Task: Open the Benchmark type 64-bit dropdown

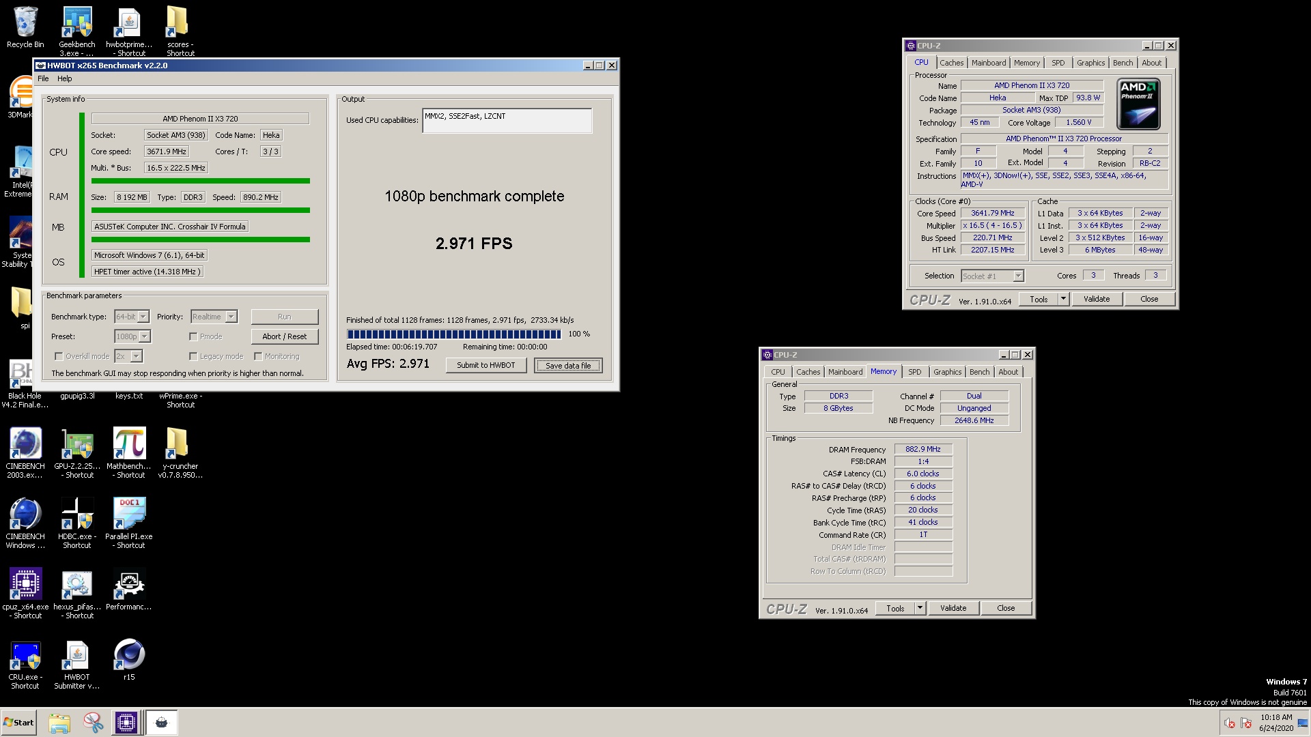Action: 132,317
